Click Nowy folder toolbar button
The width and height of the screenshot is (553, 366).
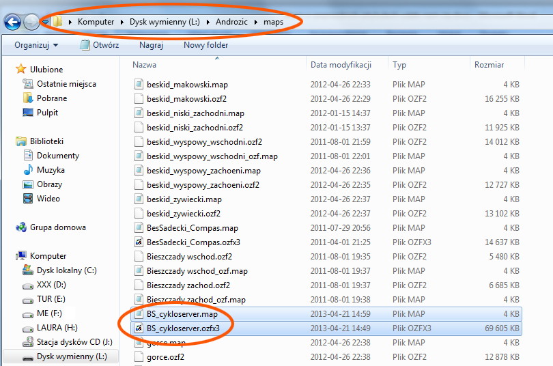coord(206,45)
